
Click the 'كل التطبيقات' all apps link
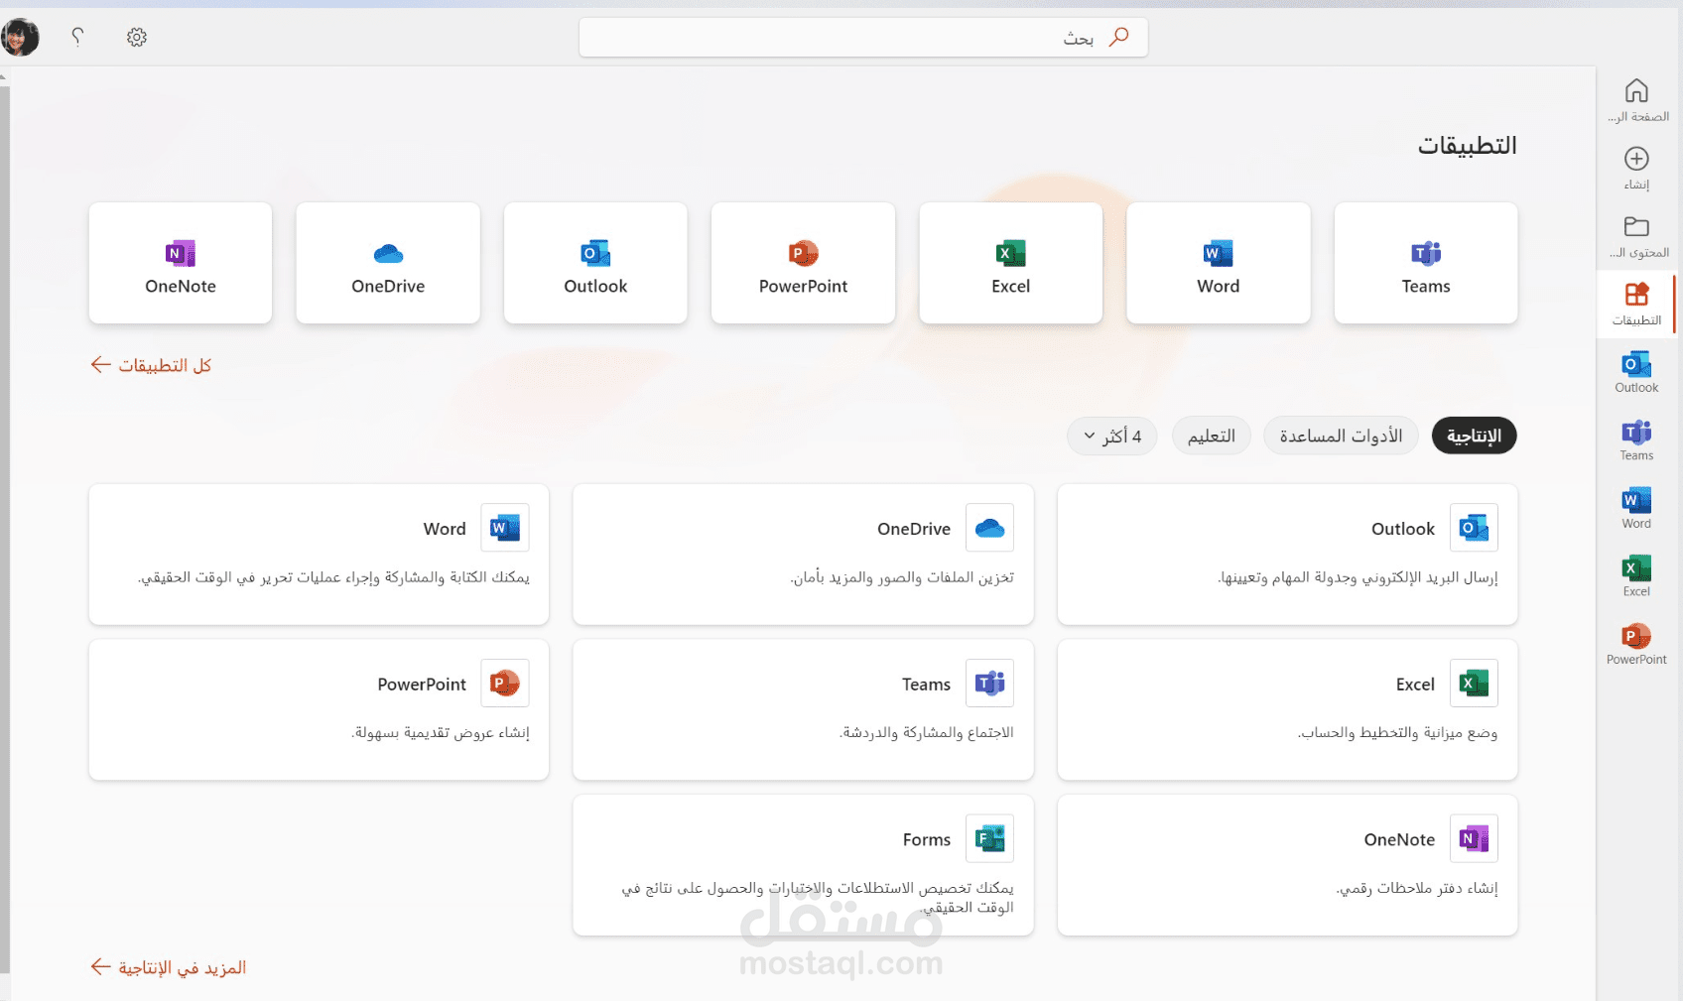coord(151,365)
